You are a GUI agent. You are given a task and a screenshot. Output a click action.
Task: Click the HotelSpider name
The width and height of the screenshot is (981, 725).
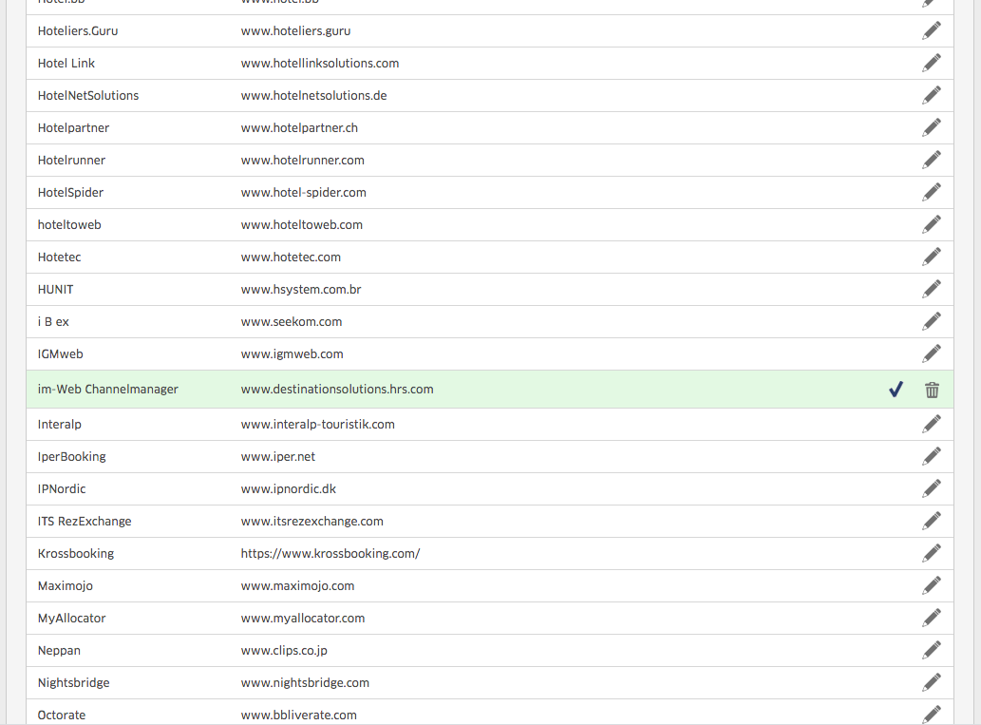70,193
